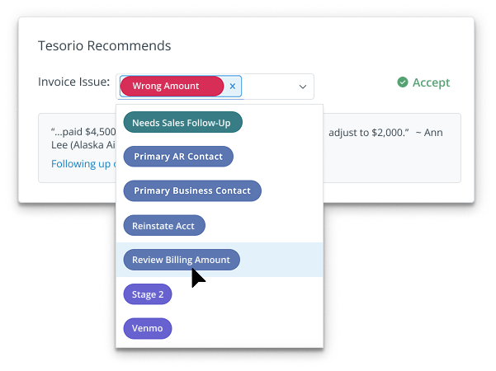This screenshot has height=371, width=496.
Task: Click the green Accept checkmark icon
Action: click(403, 82)
